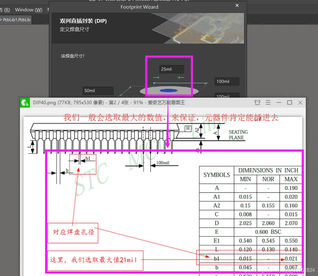This screenshot has height=276, width=318.
Task: Click the 2.070 D max value
Action: pos(291,223)
